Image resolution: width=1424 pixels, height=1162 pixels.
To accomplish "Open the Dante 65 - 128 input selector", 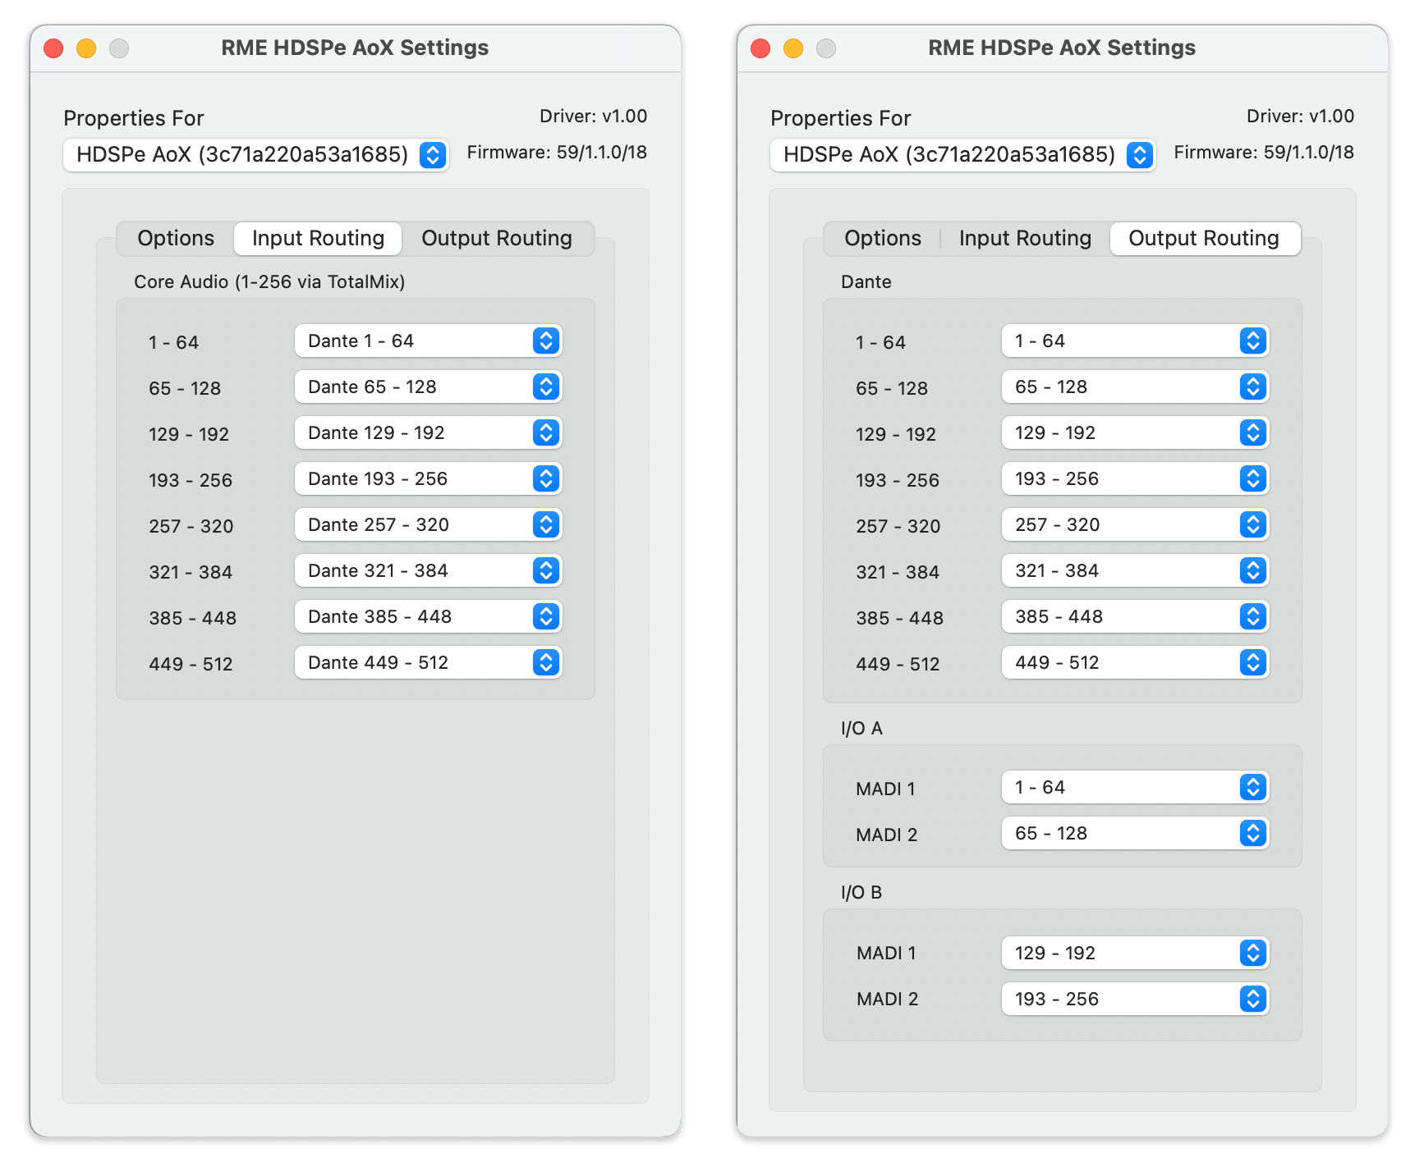I will click(x=428, y=387).
